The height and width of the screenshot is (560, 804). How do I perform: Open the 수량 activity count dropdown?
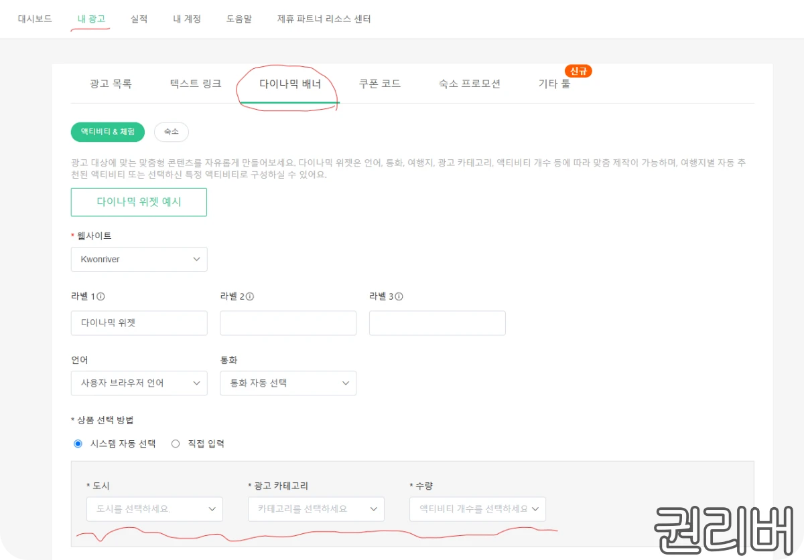(x=477, y=509)
